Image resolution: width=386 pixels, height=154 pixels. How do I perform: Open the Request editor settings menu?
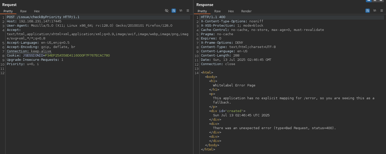click(x=188, y=11)
